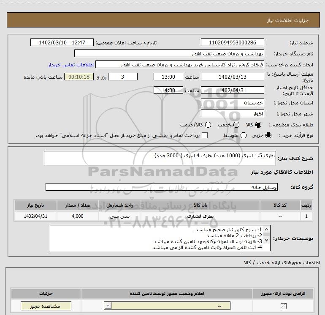The height and width of the screenshot is (315, 325).
Task: Click the buyer organization name field
Action: pos(169,54)
